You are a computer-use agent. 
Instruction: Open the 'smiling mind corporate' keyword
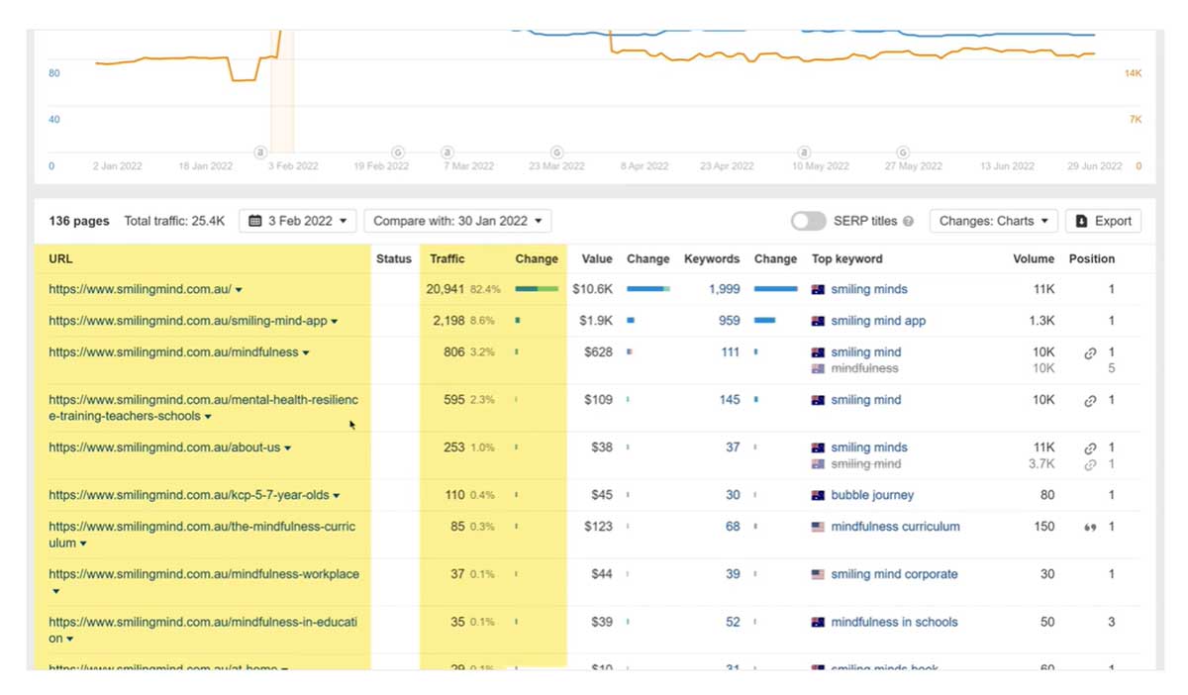point(894,574)
